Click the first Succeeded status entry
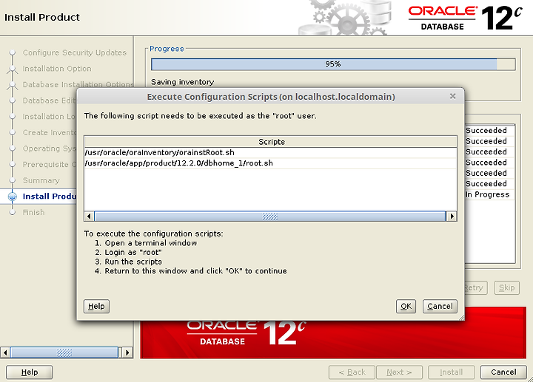The height and width of the screenshot is (382, 533). pos(486,131)
